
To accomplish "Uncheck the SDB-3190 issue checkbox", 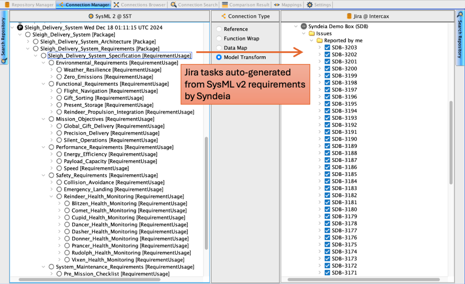I will (327, 139).
